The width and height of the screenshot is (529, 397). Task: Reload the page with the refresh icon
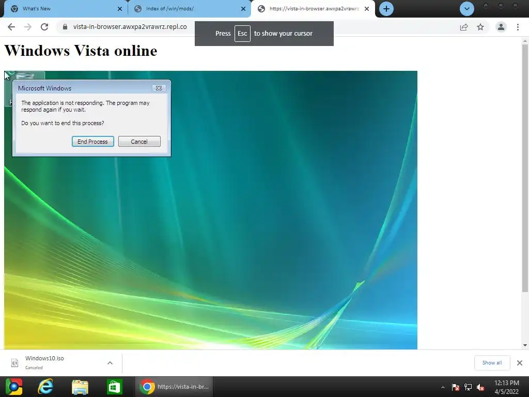point(44,27)
